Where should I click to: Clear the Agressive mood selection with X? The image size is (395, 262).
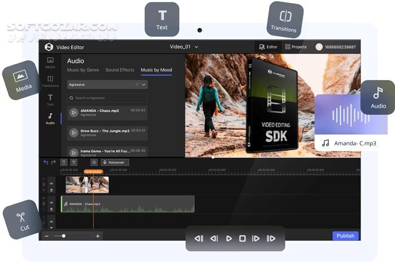click(137, 85)
